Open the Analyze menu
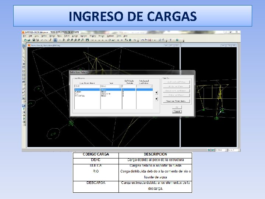This screenshot has height=199, width=265. click(x=84, y=36)
